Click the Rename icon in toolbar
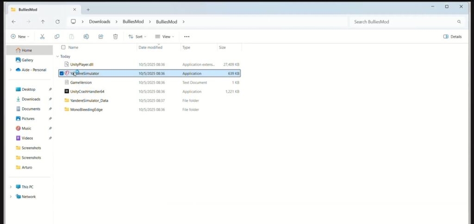Image resolution: width=474 pixels, height=224 pixels. click(x=86, y=37)
